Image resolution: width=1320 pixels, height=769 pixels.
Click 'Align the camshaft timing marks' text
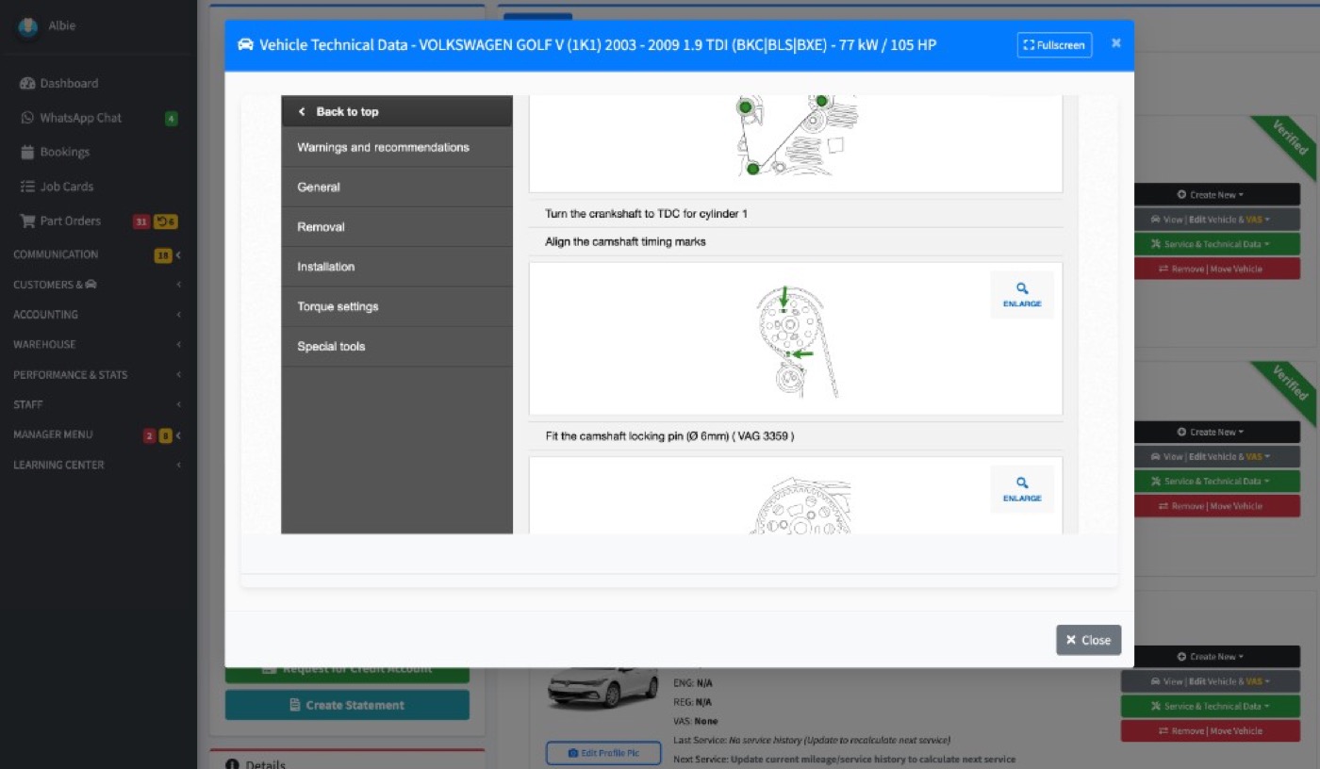point(625,242)
